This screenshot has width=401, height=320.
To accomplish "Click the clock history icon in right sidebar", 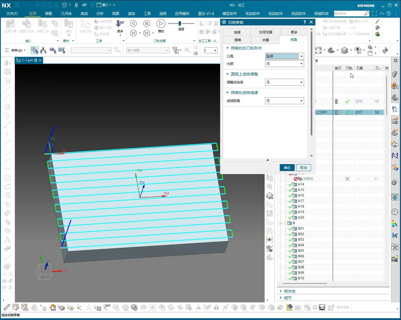I will point(395,212).
